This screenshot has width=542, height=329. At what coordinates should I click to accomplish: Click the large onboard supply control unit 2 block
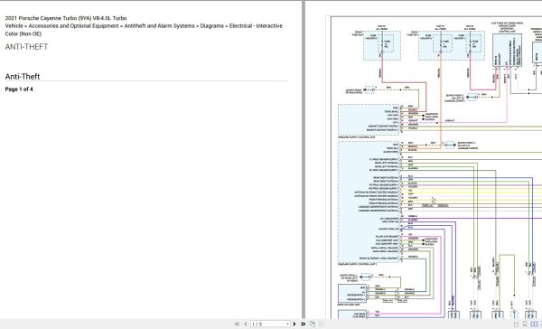(x=369, y=202)
